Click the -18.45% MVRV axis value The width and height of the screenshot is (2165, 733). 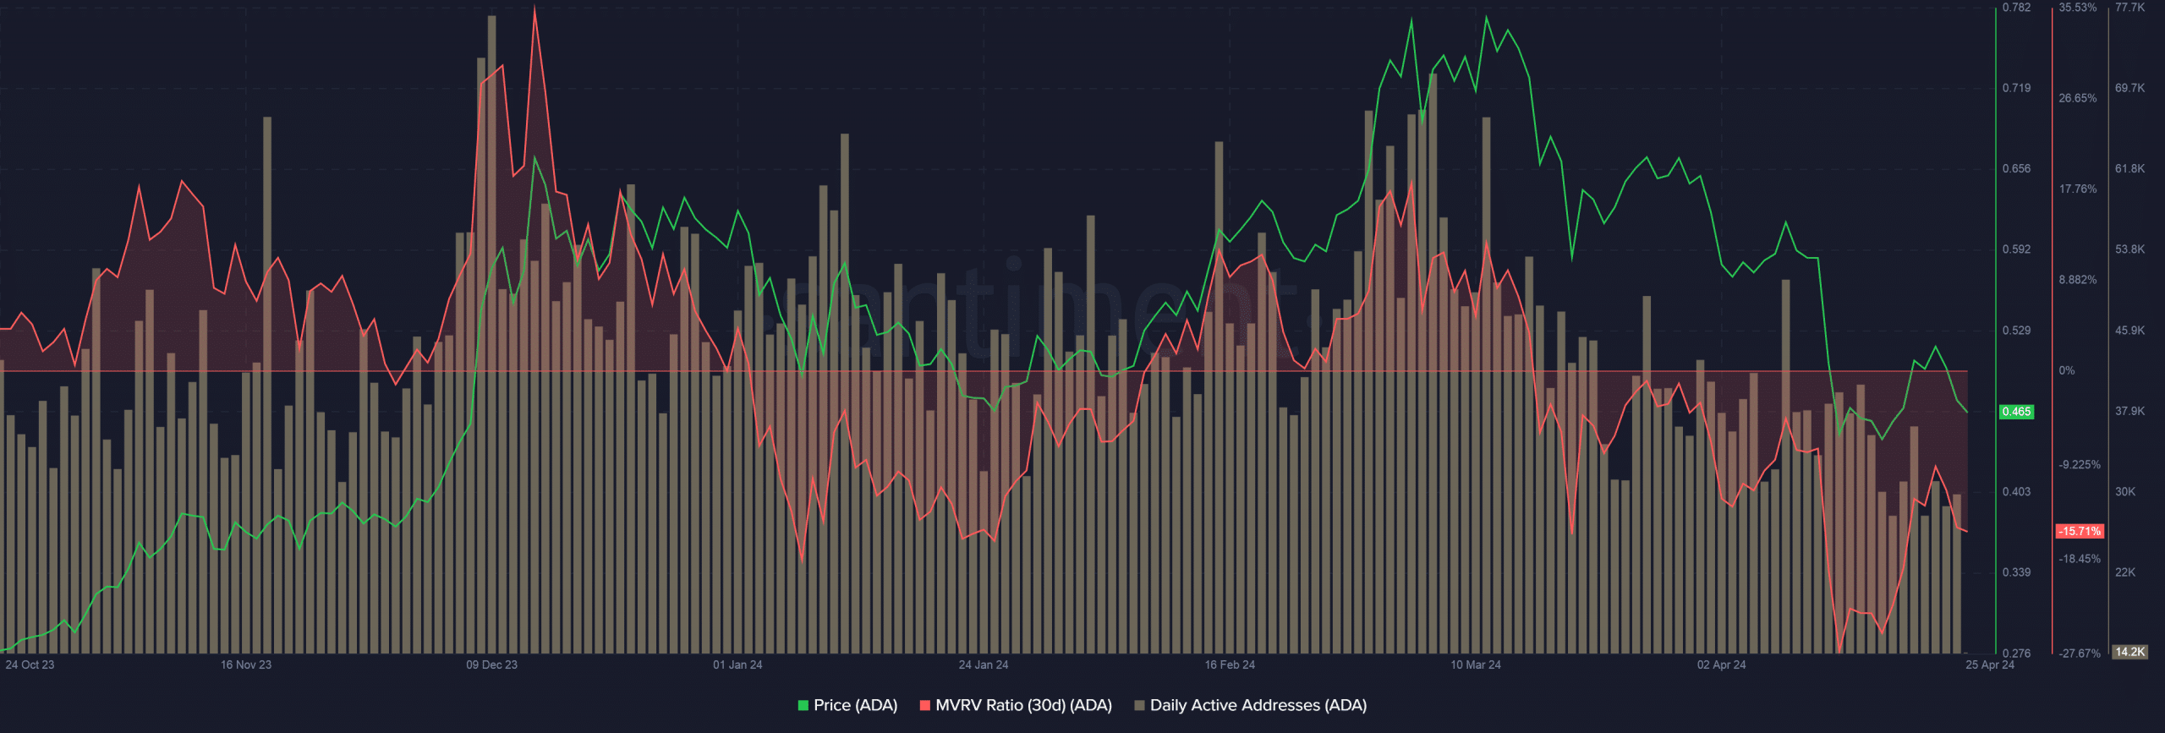(2080, 559)
